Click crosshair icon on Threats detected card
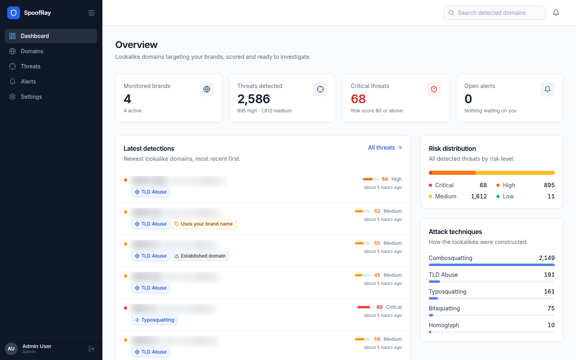The image size is (576, 360). coord(320,89)
